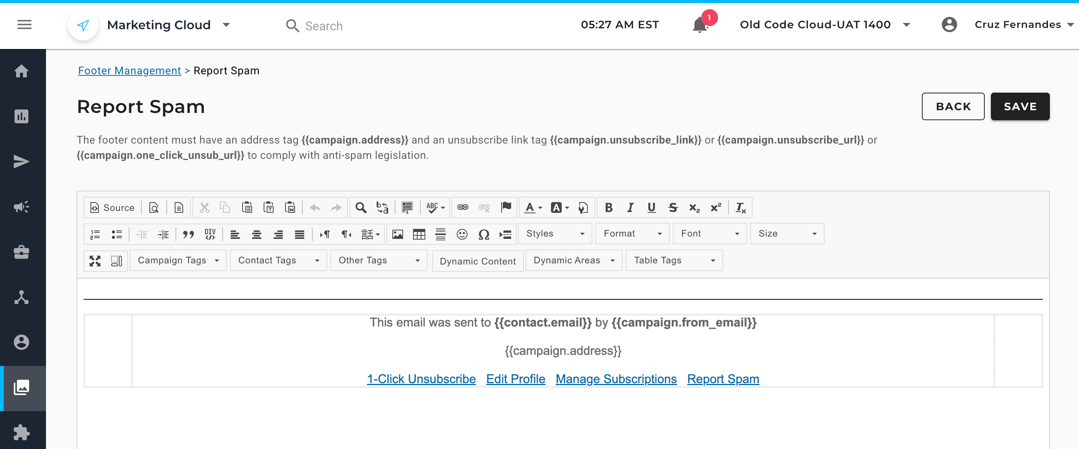Toggle the numbered list formatting
This screenshot has height=449, width=1079.
[95, 234]
